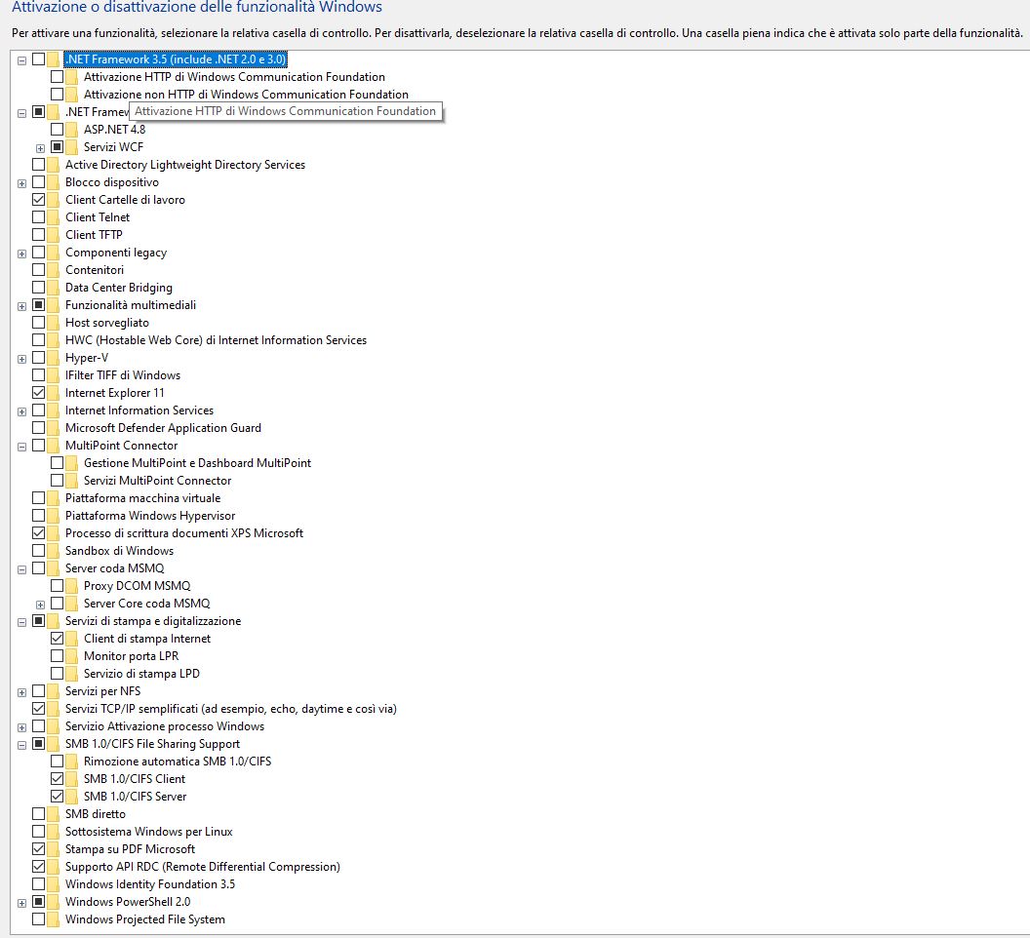
Task: Select Servizi MultiPoint Connector label
Action: click(x=158, y=480)
